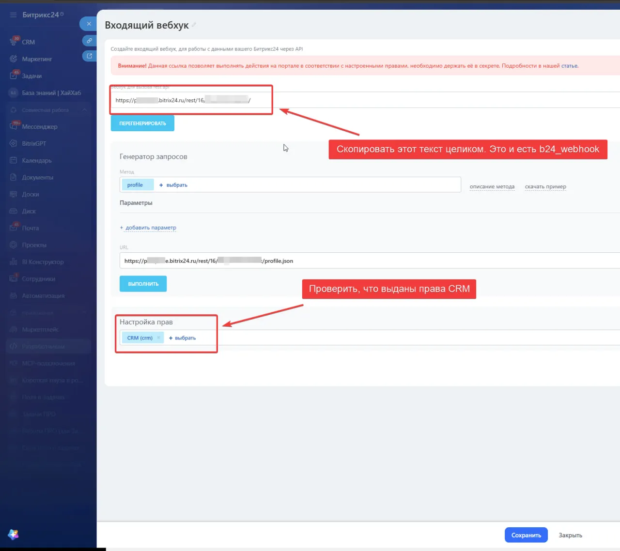The image size is (620, 551).
Task: Click the webhook REST API URL field
Action: 366,100
